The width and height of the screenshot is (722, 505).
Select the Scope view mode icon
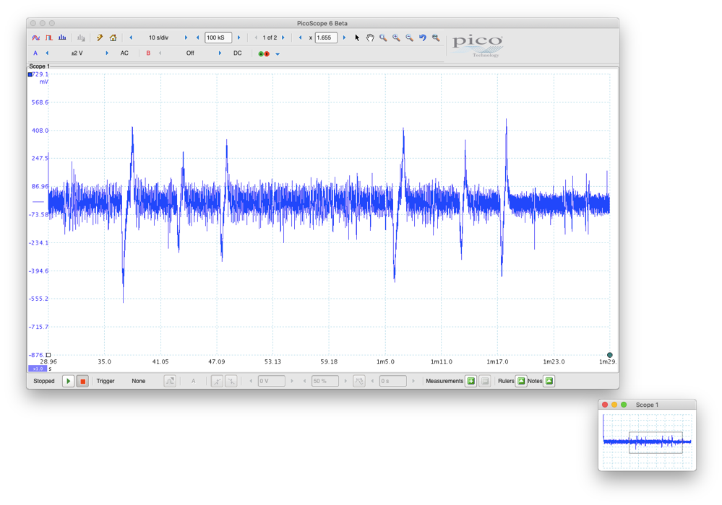[35, 37]
